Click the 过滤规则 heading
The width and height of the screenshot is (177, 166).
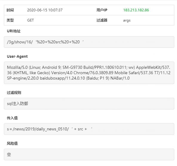[x=14, y=93]
